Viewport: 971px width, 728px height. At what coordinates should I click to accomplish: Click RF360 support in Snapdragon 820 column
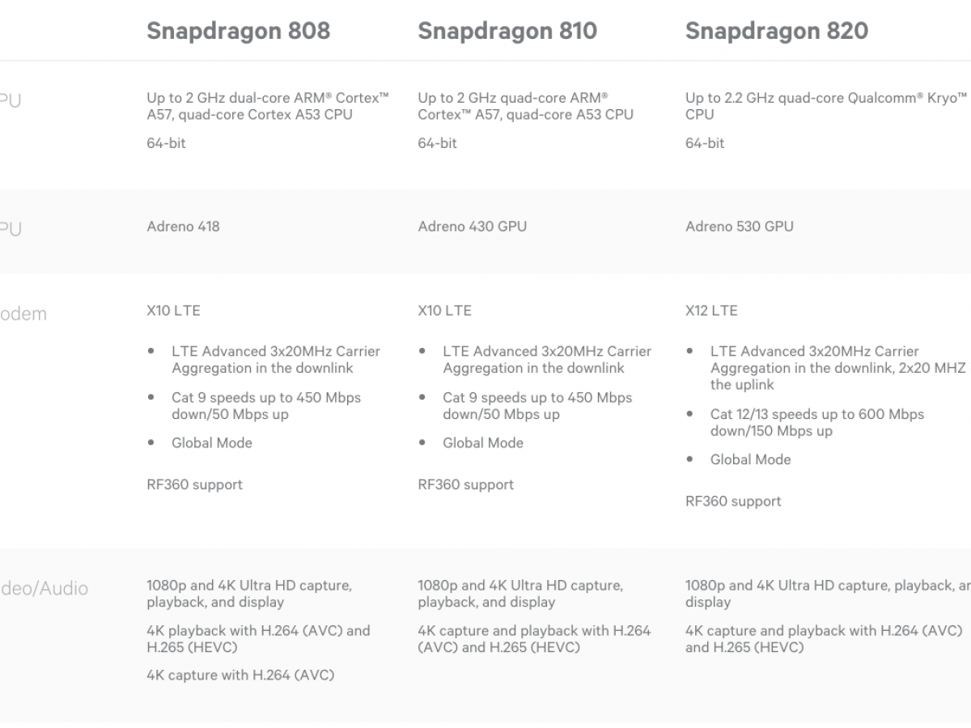(733, 502)
